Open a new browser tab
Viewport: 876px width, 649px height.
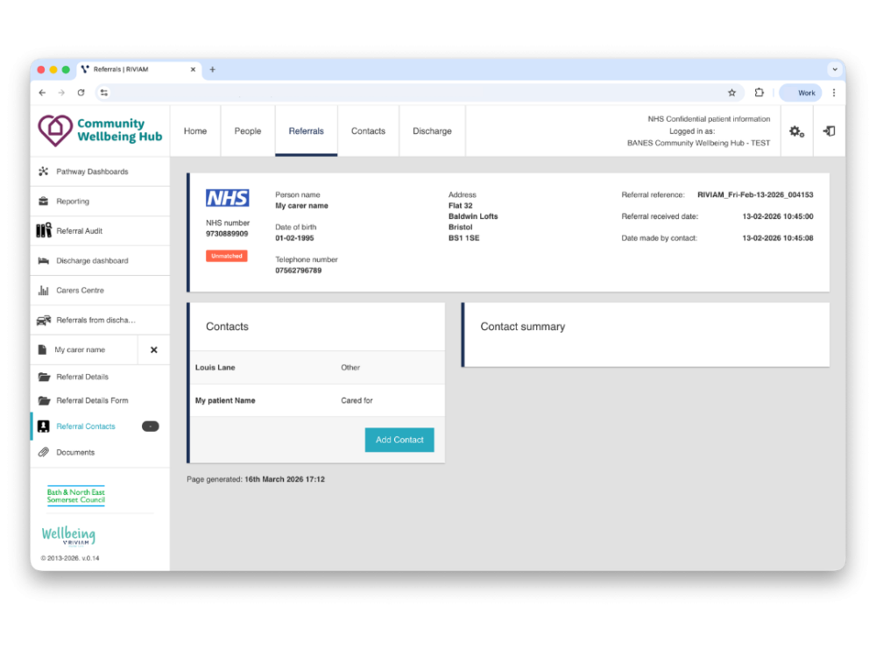212,69
